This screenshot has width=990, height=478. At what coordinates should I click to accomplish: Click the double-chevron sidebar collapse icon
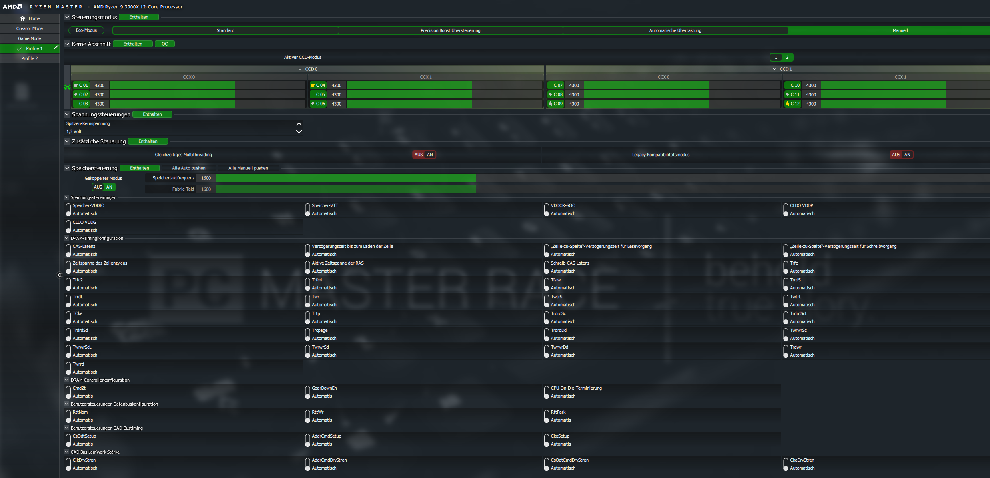click(x=60, y=275)
